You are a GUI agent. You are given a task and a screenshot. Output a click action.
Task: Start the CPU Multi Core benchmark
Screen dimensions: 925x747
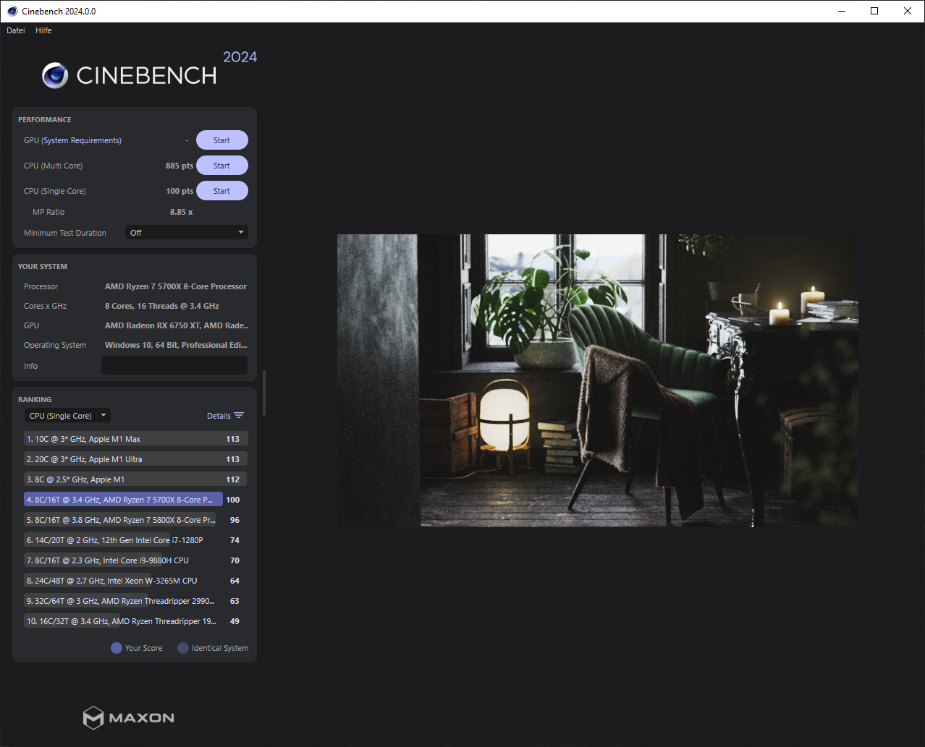tap(222, 166)
